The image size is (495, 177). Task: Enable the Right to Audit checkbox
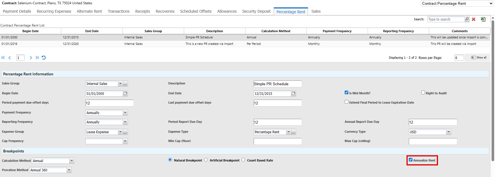pos(423,93)
